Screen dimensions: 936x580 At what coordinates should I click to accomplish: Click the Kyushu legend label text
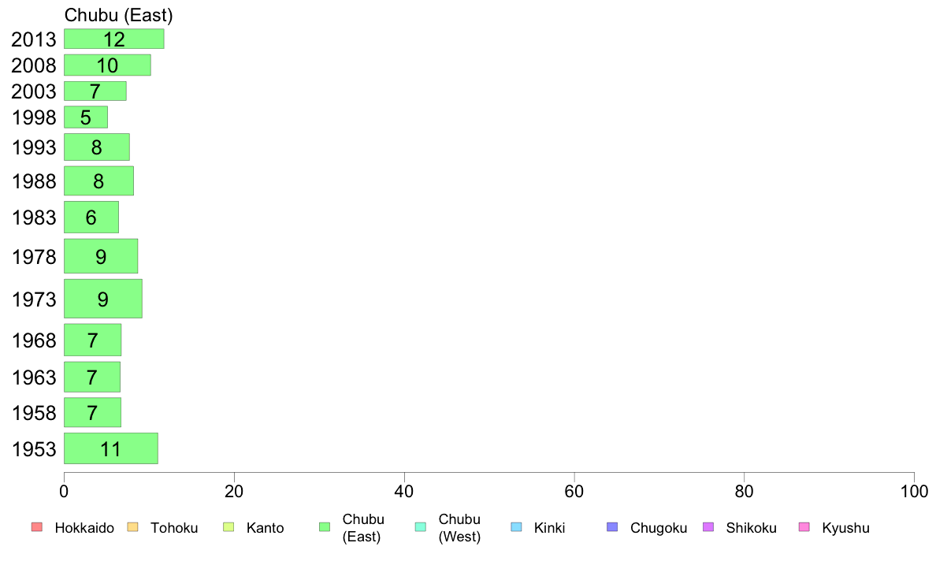[x=845, y=528]
